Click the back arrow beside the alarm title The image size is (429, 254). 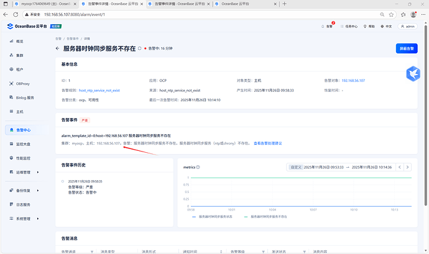point(57,48)
